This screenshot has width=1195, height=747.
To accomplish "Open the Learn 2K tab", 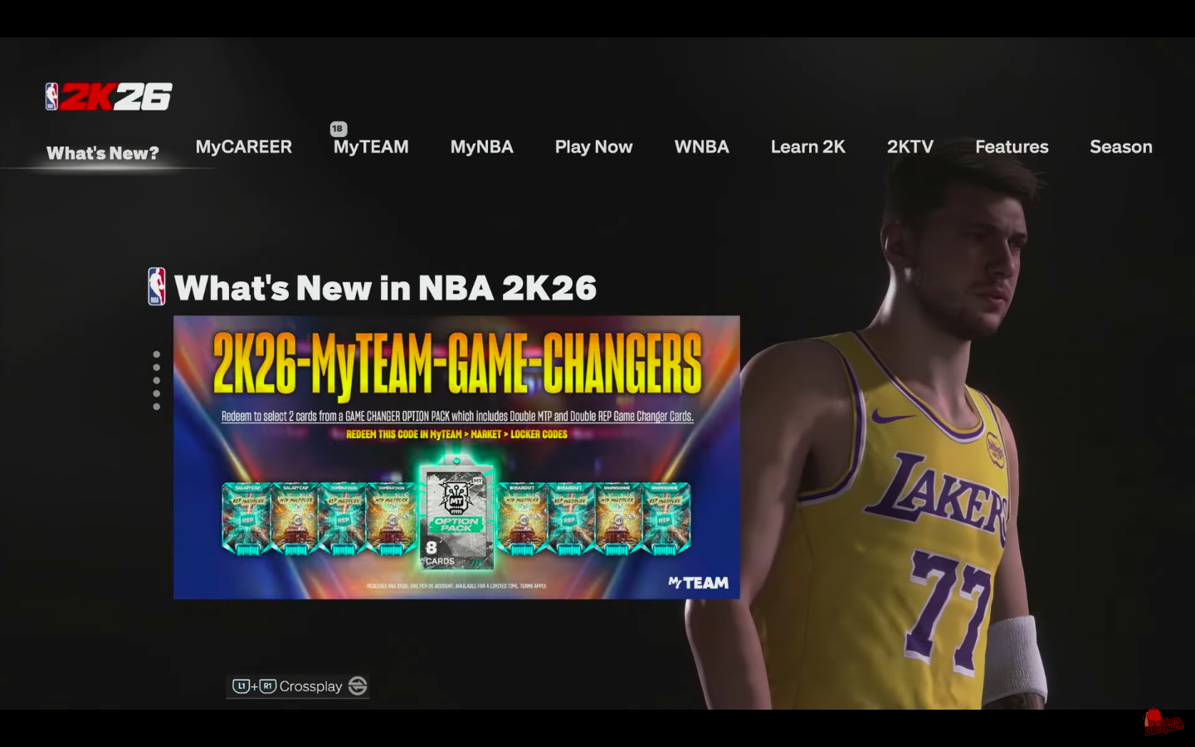I will coord(807,147).
